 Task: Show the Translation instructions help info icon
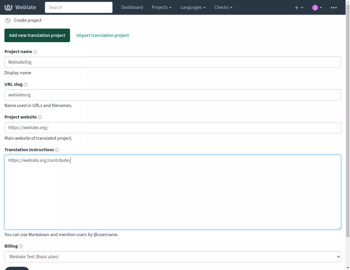[x=57, y=150]
